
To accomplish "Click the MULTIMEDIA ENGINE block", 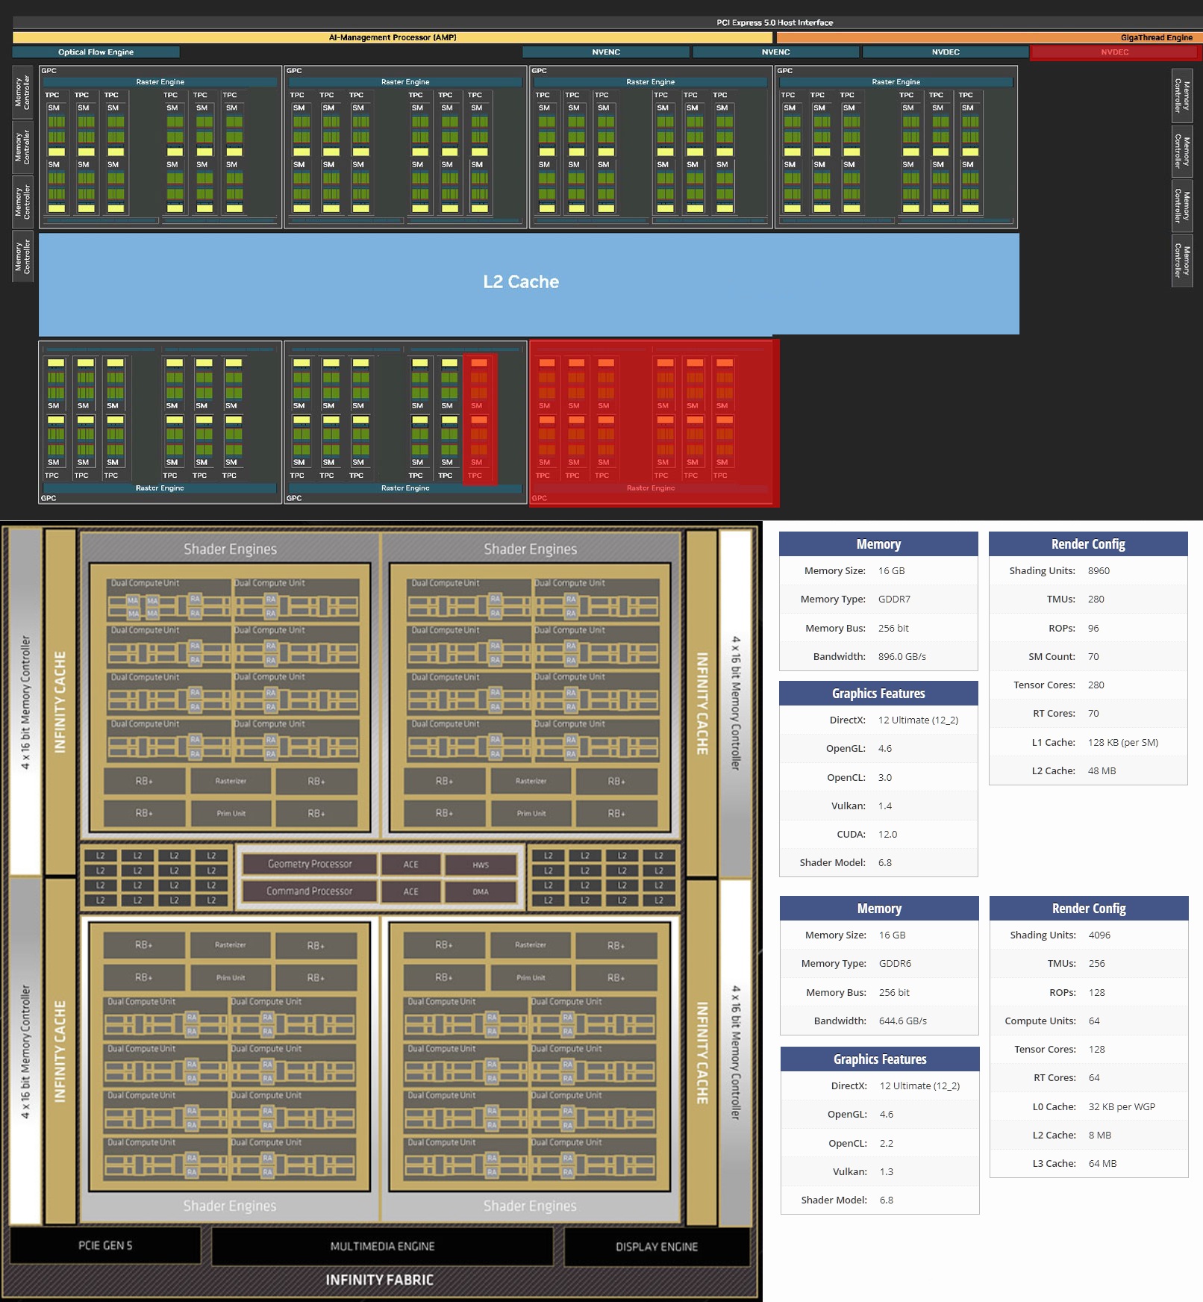I will click(x=382, y=1246).
